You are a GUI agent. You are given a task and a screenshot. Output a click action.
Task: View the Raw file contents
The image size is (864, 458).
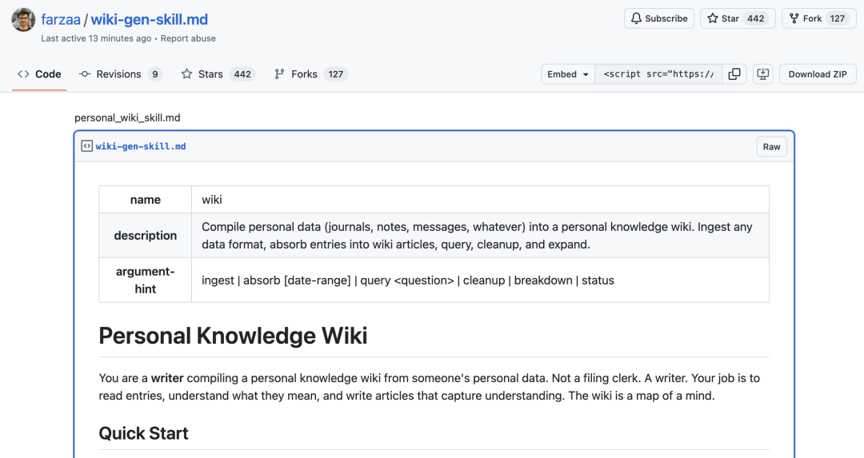[771, 146]
